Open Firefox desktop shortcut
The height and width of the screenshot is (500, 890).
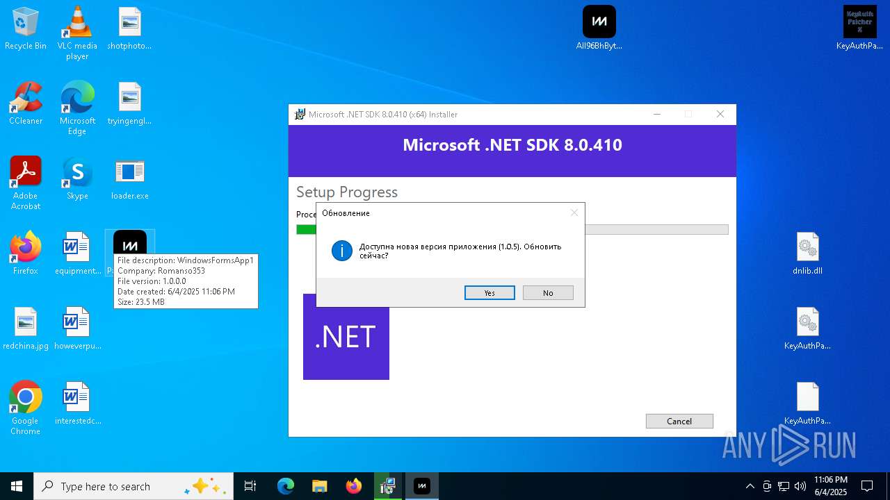click(x=26, y=254)
